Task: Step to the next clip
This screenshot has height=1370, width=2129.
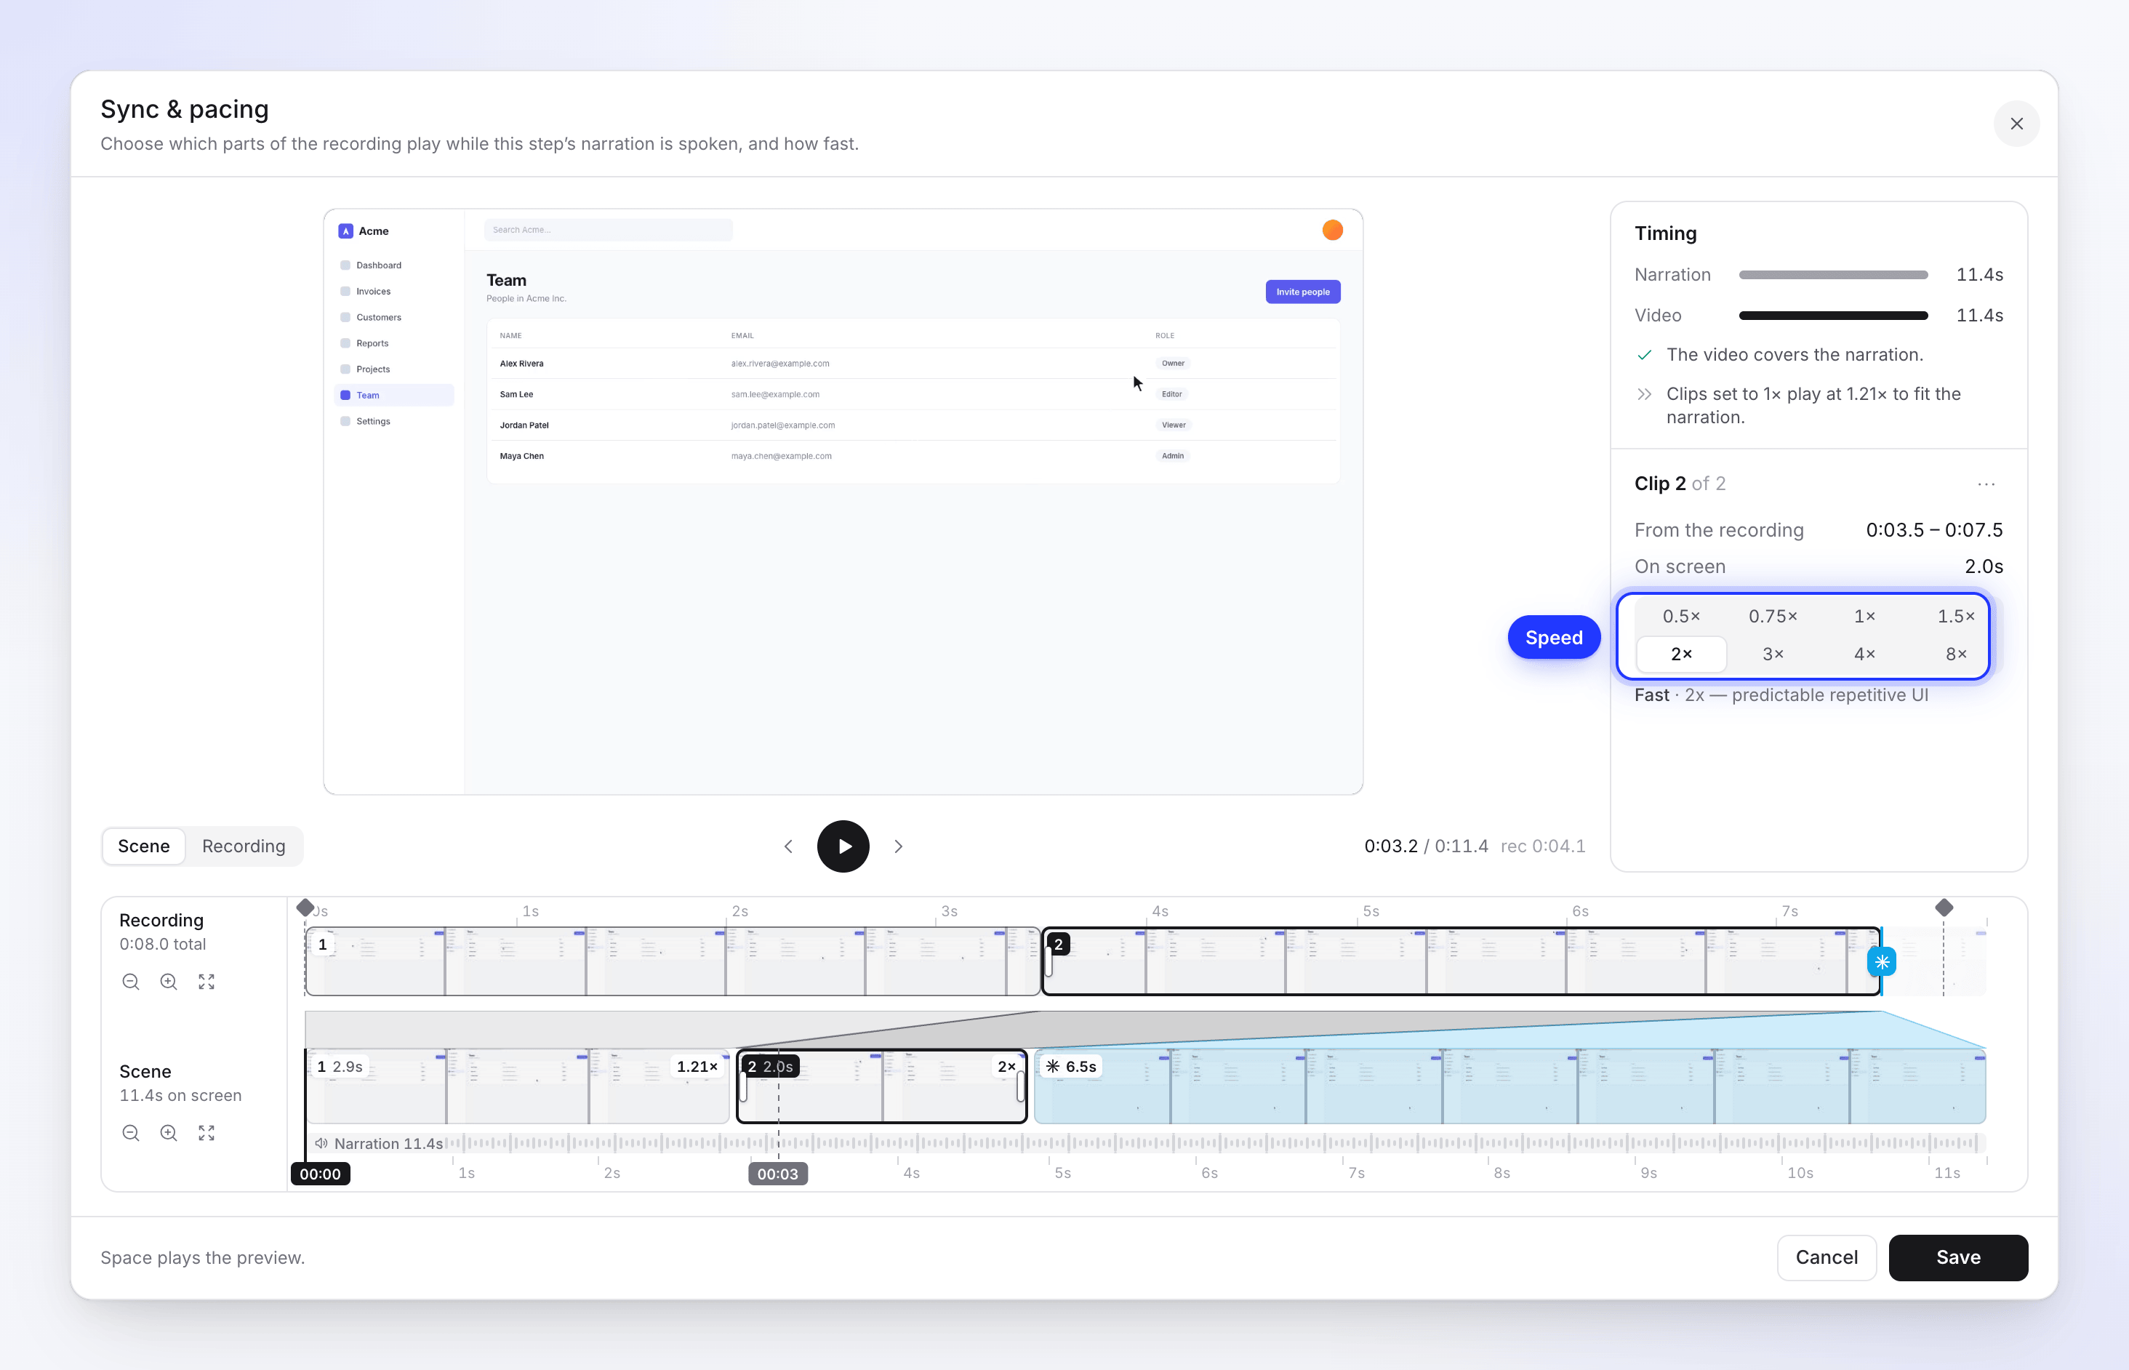Action: click(898, 846)
